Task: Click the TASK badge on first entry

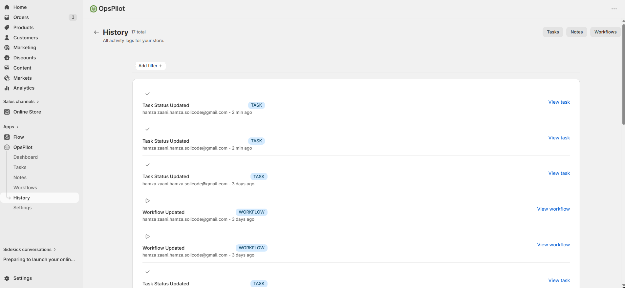Action: (x=256, y=105)
